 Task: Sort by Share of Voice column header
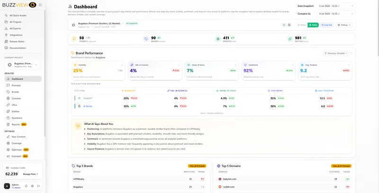click(226, 91)
